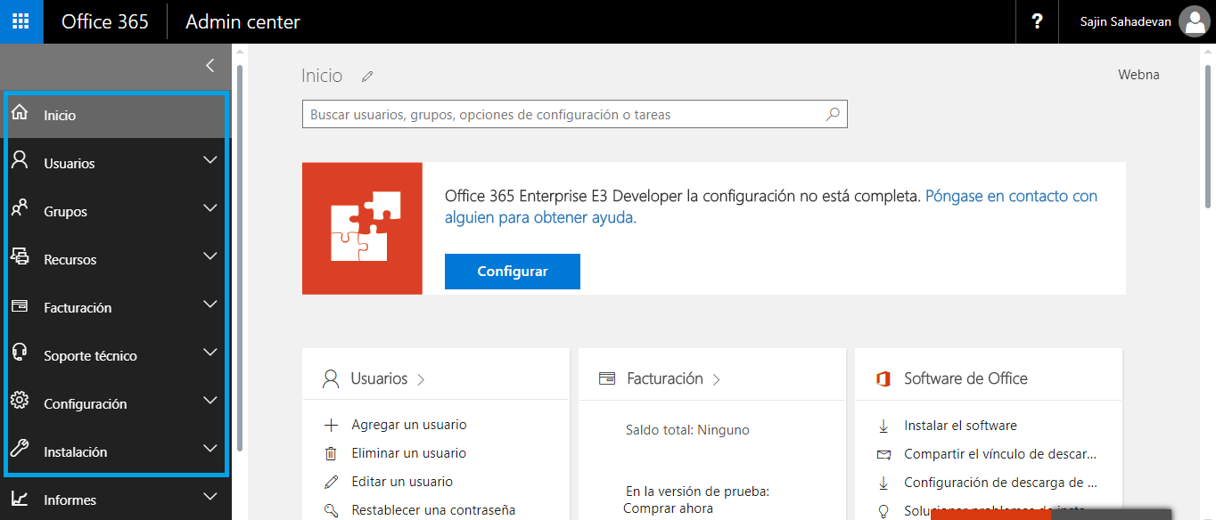Click the help question mark icon
The image size is (1216, 520).
click(x=1037, y=21)
